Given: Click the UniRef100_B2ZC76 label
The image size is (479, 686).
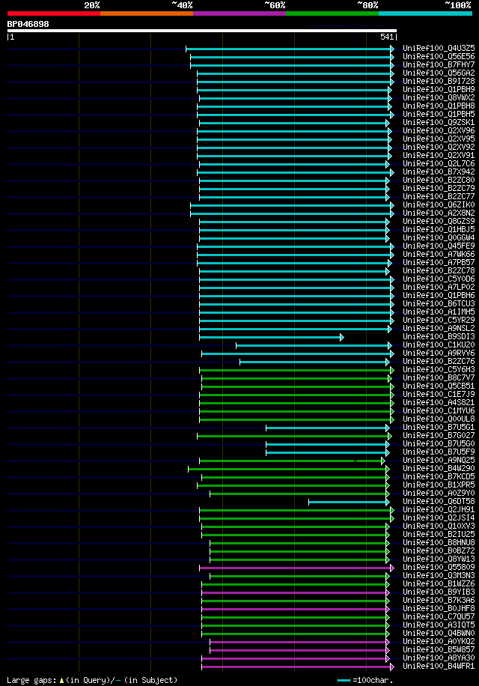Looking at the screenshot, I should point(439,362).
